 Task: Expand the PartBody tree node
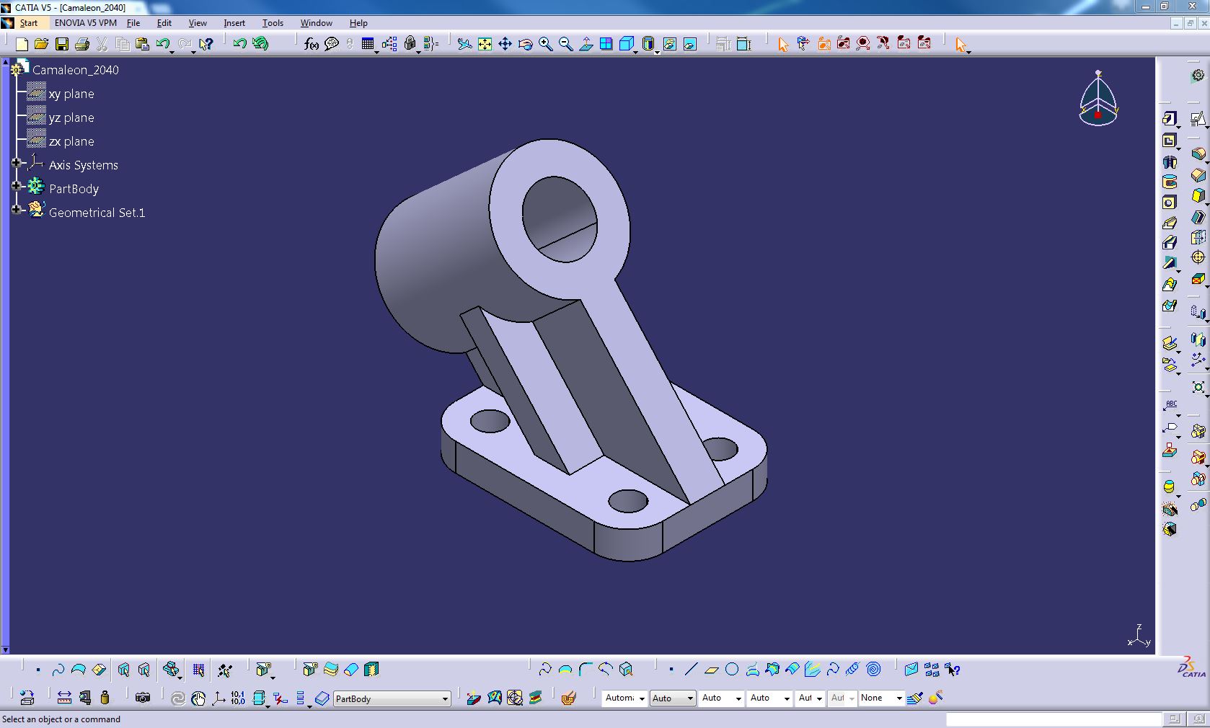[x=17, y=186]
